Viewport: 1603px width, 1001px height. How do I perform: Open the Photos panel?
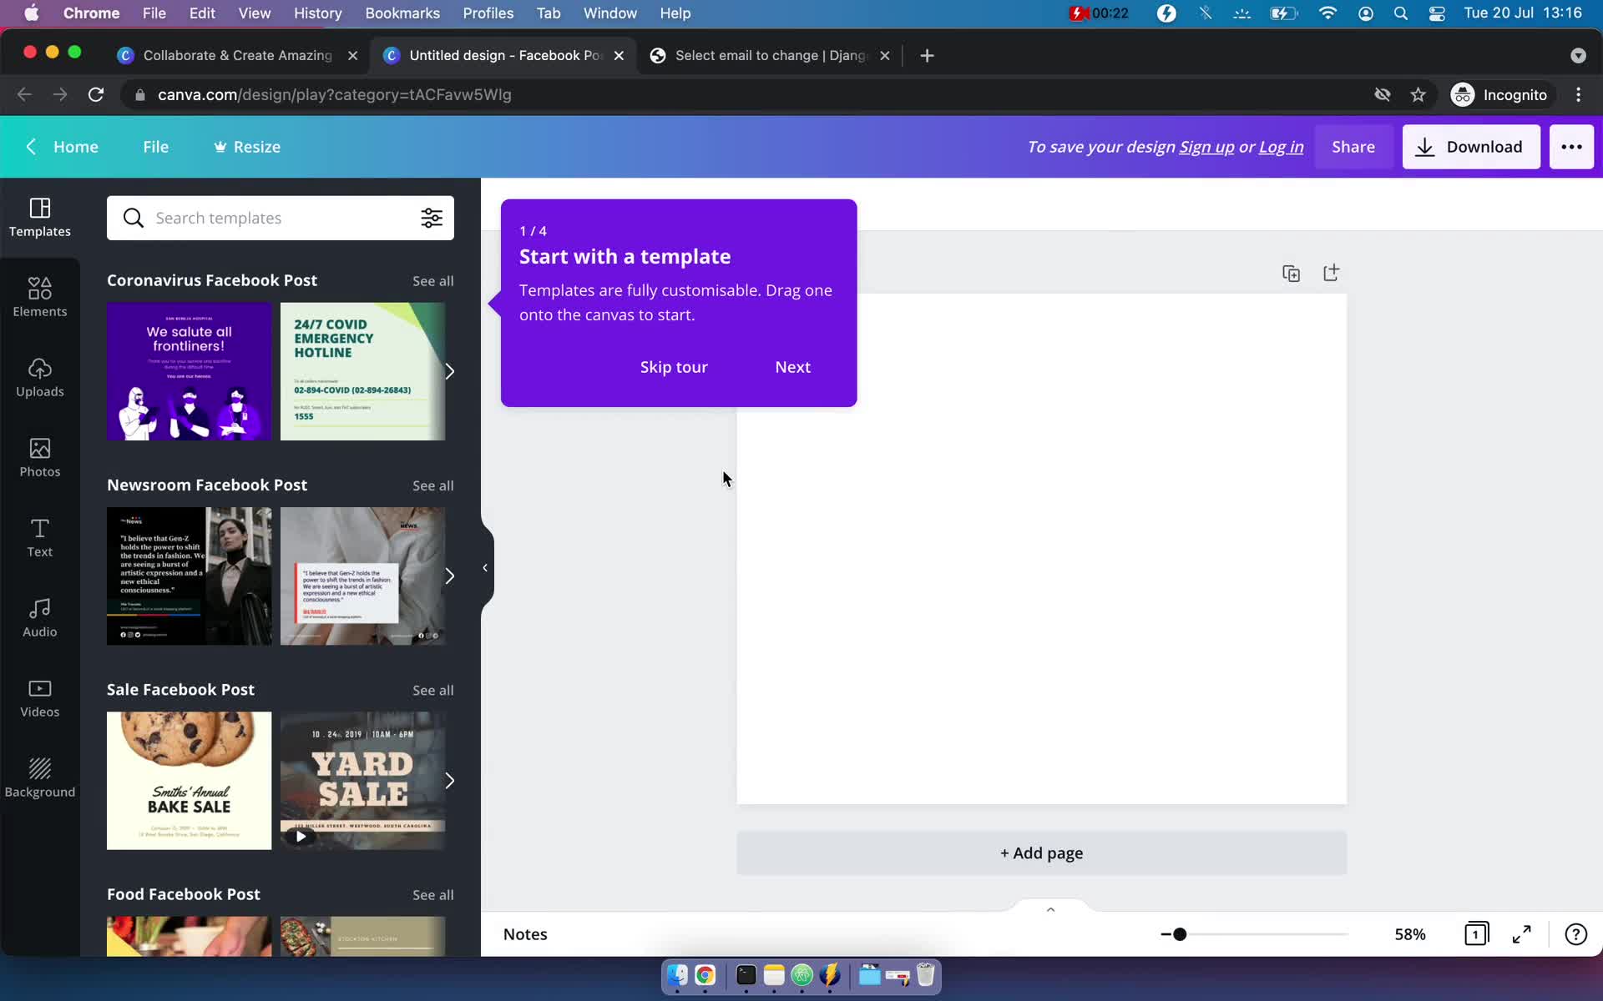pos(40,457)
